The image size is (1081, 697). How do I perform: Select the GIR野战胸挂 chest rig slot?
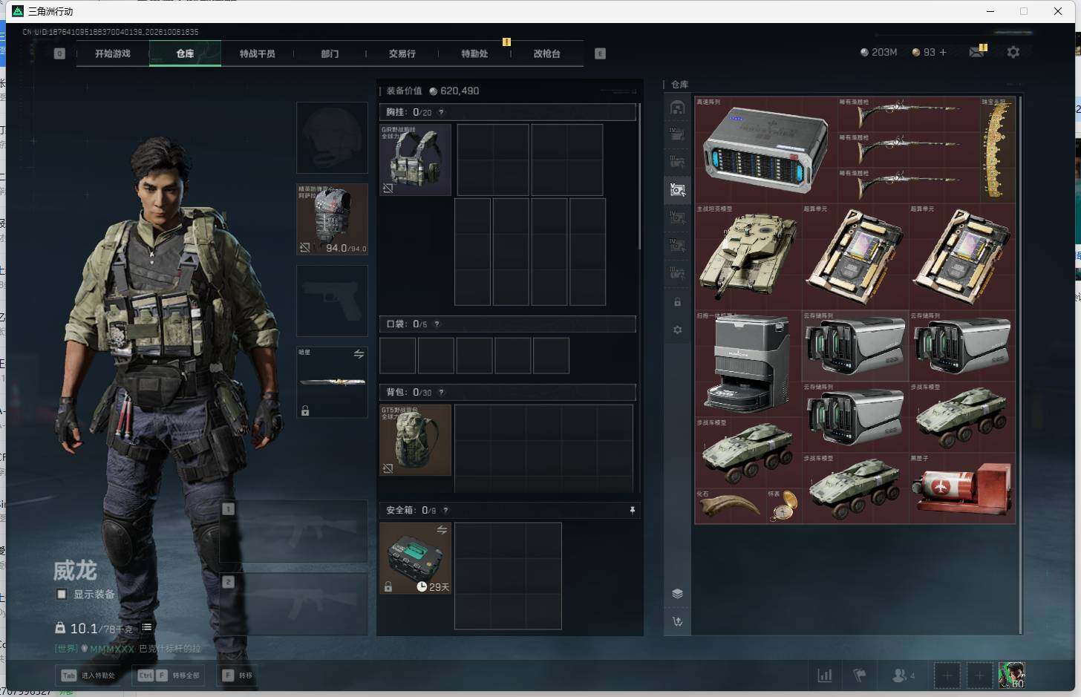(415, 160)
